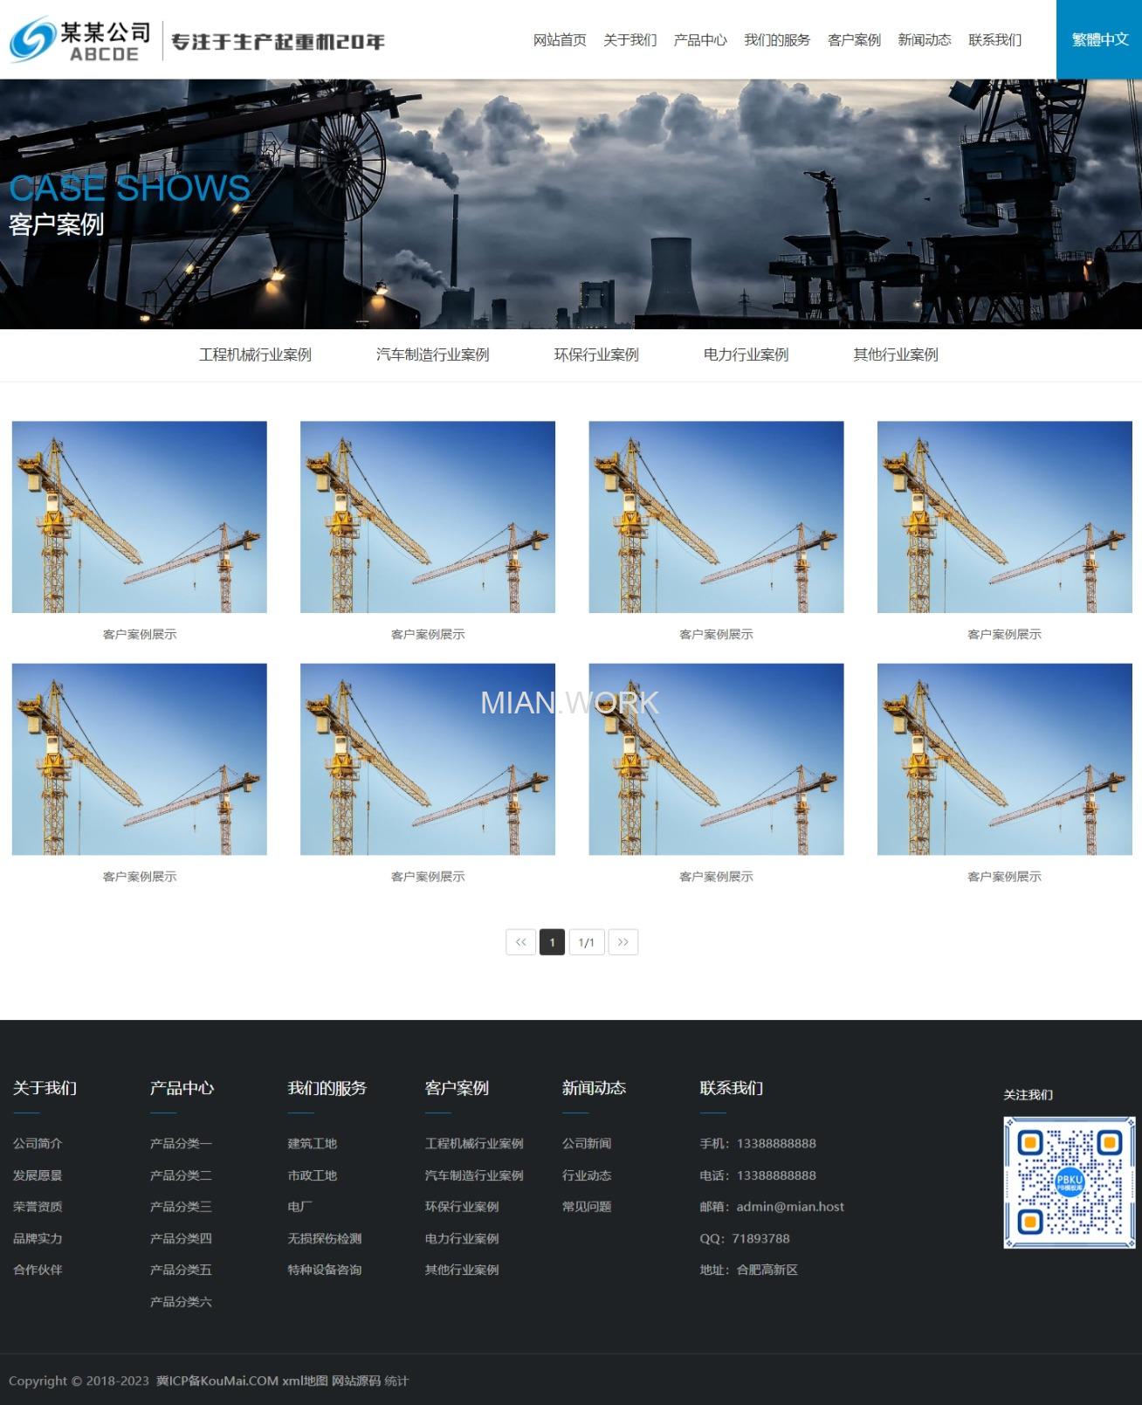1142x1405 pixels.
Task: Select the 电力行业案例 category tab
Action: pyautogui.click(x=746, y=355)
